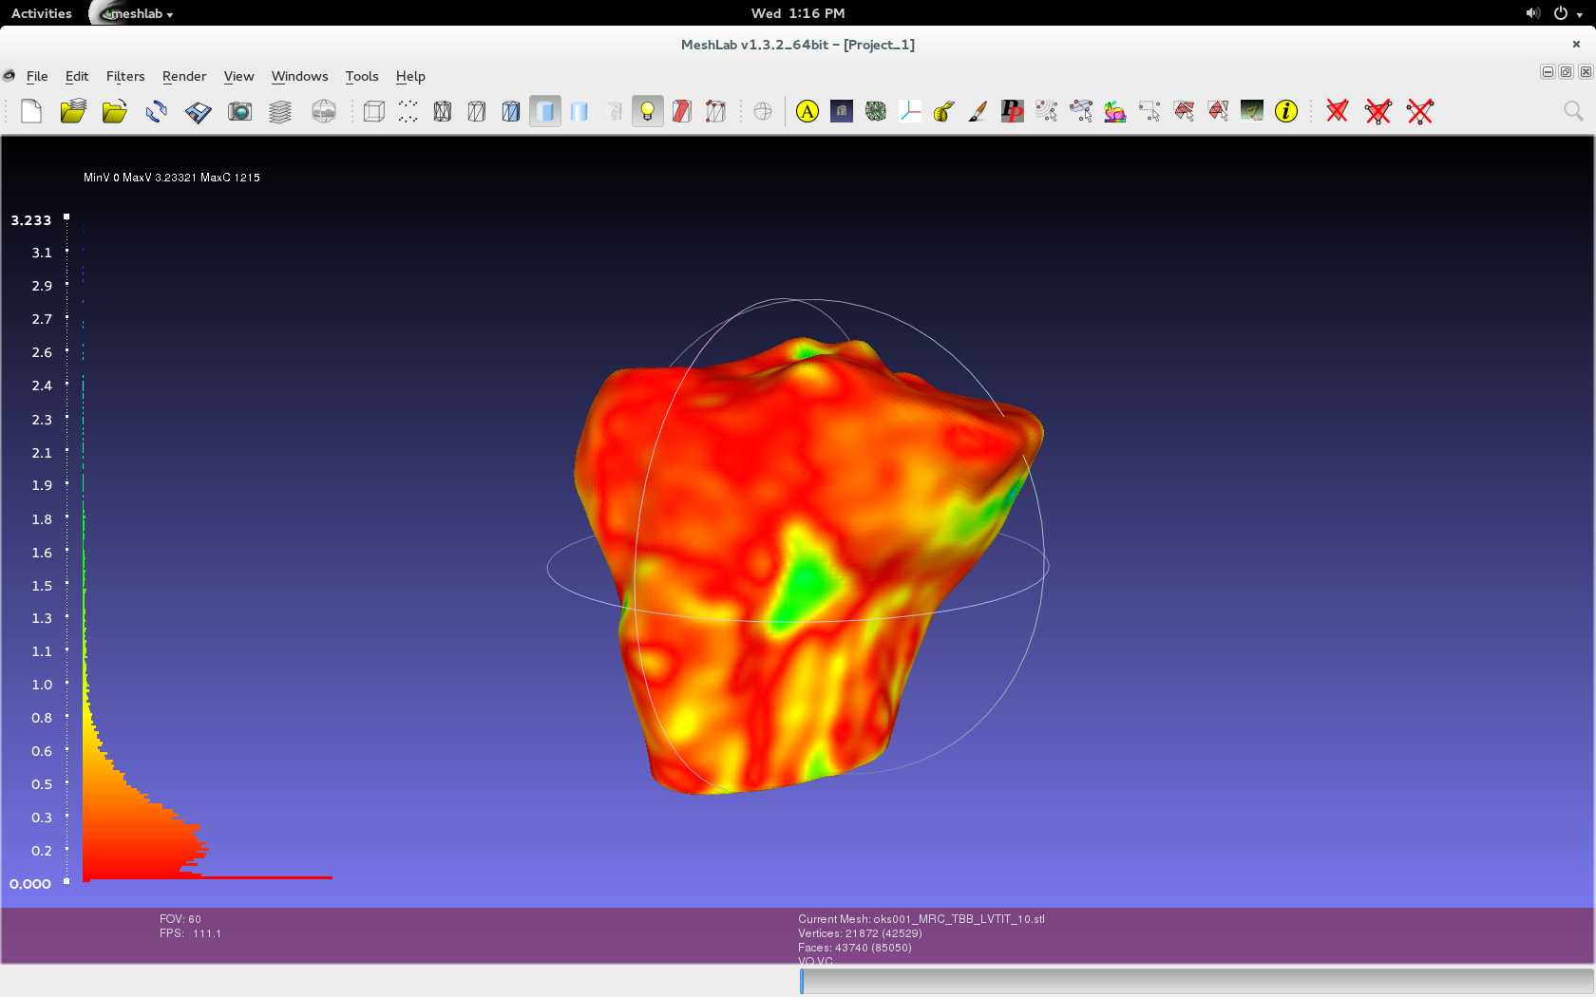Click the MeshLab logo beside File

tap(9, 76)
